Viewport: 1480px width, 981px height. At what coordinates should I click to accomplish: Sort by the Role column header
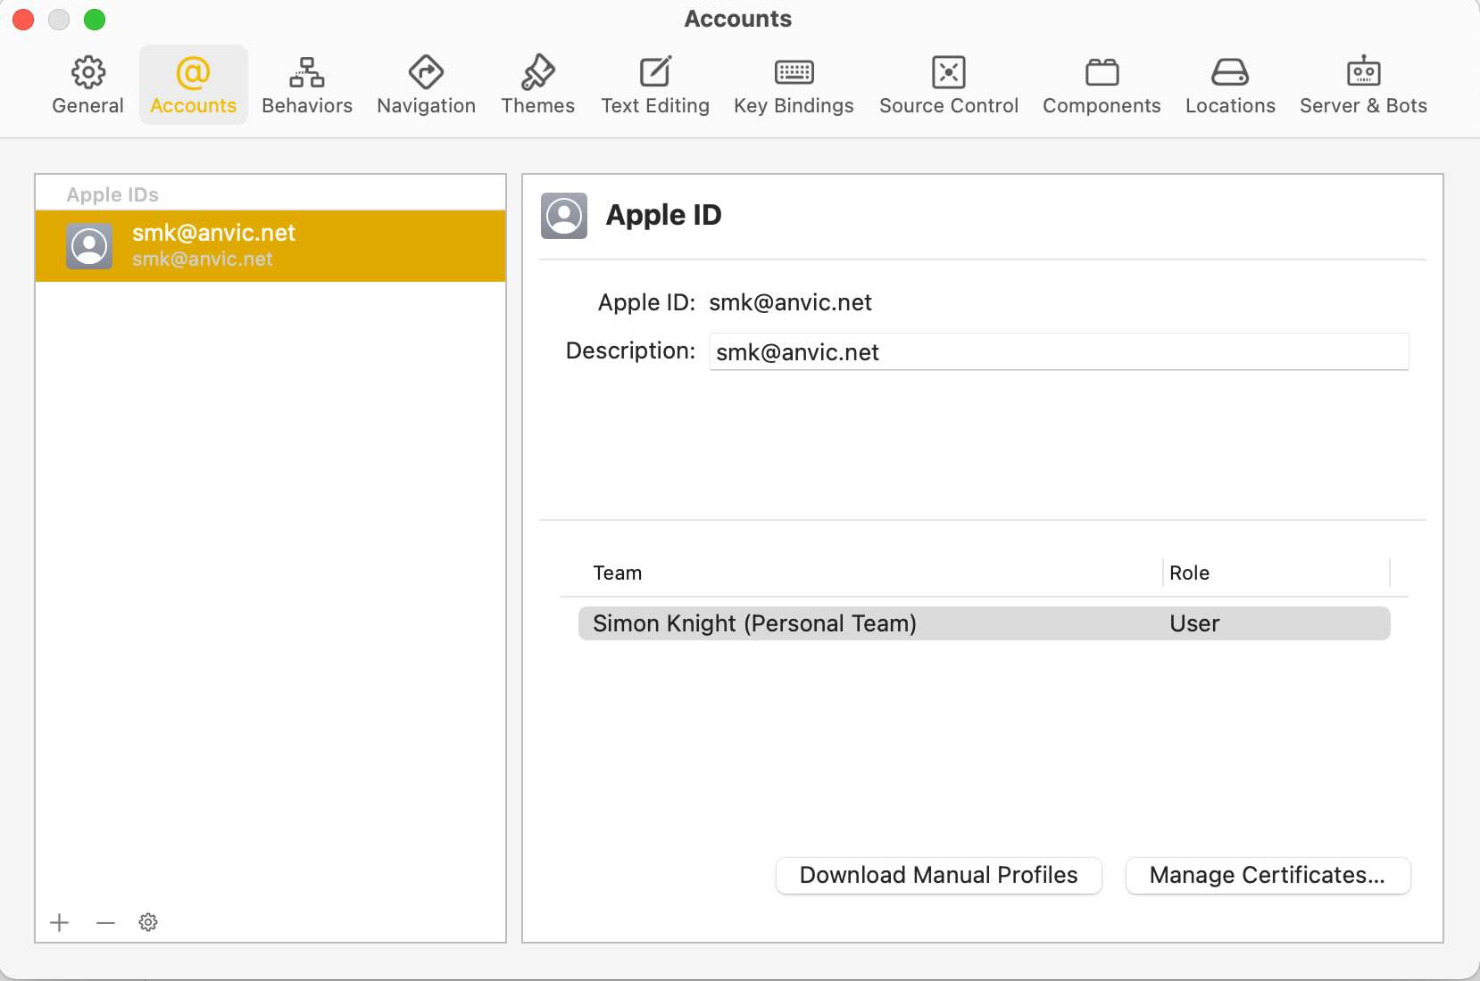pyautogui.click(x=1189, y=573)
